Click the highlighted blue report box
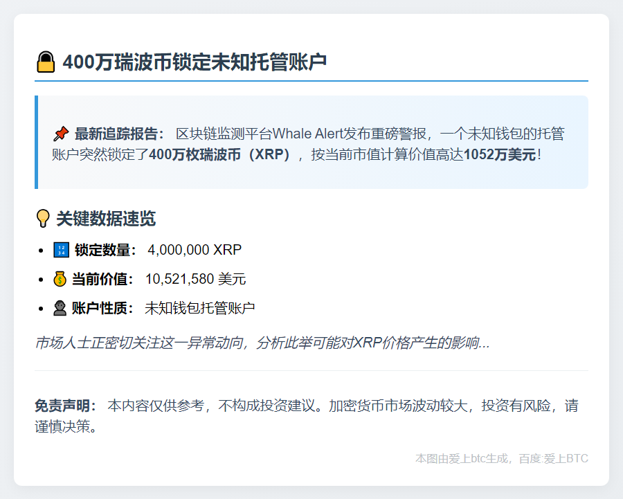 (x=311, y=142)
